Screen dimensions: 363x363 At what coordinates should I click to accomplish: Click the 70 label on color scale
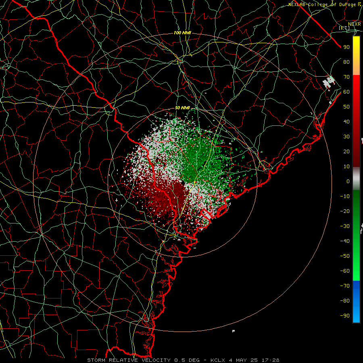(346, 77)
